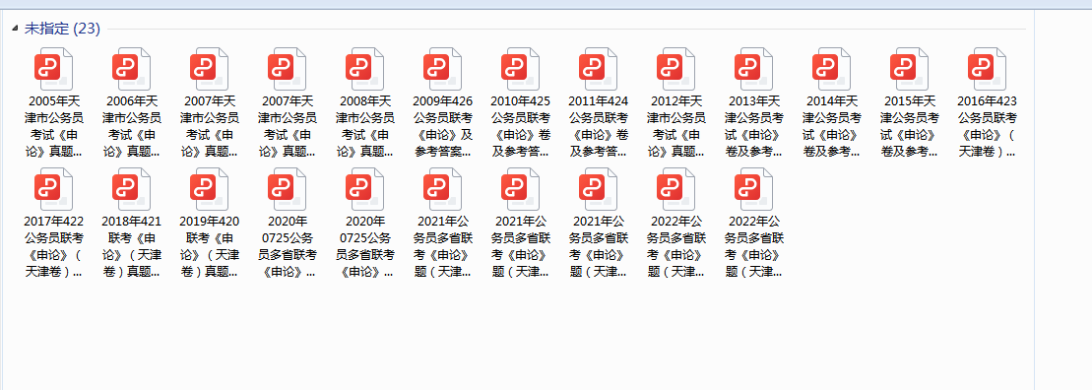The width and height of the screenshot is (1092, 390).
Task: Select the 2018年421联考 file icon
Action: (132, 189)
